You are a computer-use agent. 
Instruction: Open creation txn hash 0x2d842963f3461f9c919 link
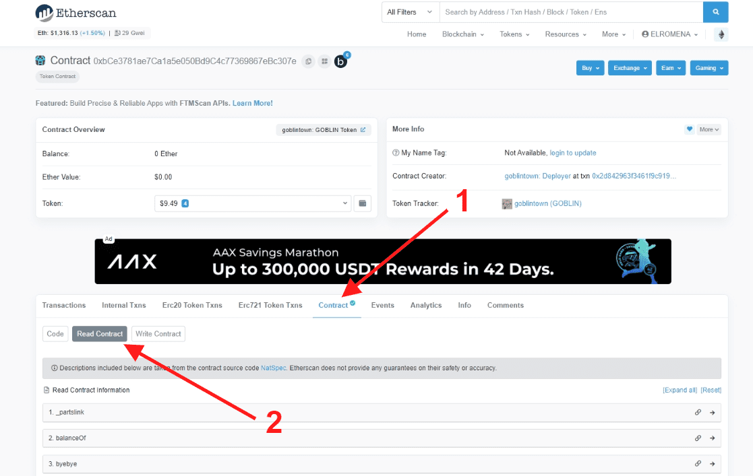click(x=634, y=176)
